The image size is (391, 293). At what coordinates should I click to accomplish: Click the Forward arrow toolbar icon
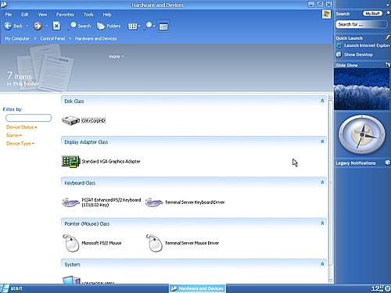pos(38,26)
